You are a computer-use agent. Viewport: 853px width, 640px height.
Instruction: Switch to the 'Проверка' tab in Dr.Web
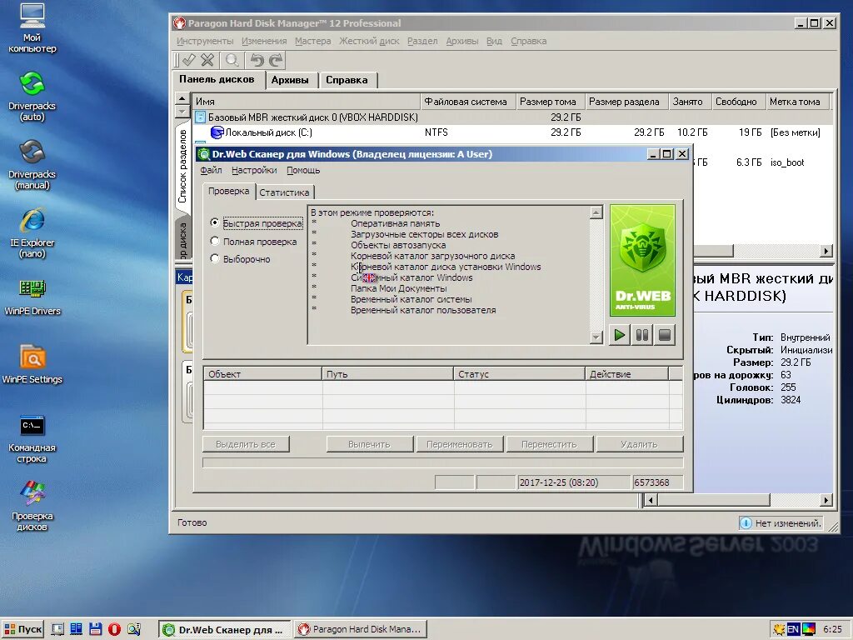coord(228,191)
